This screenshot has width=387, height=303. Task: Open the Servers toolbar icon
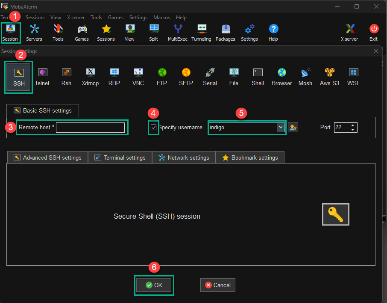pos(34,33)
